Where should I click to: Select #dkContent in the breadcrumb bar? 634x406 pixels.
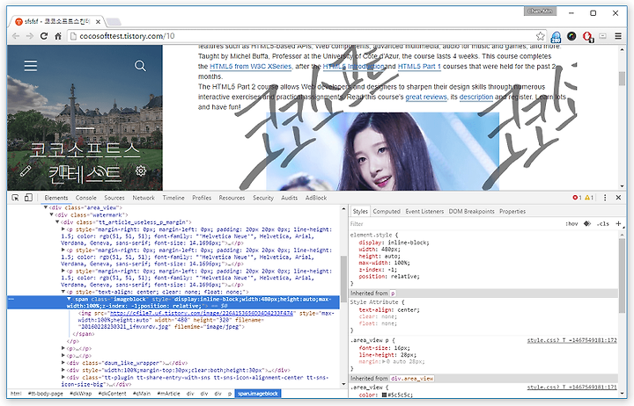[x=112, y=394]
